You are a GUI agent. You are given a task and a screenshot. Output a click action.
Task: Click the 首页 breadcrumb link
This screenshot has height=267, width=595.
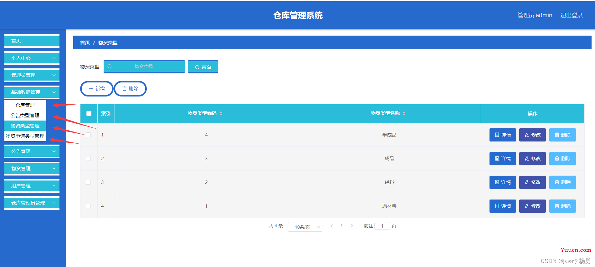tap(85, 42)
